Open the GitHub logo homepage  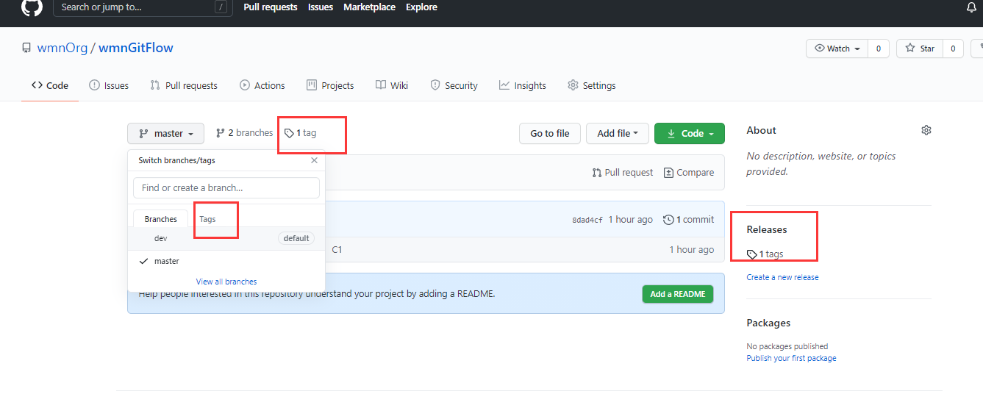[x=32, y=7]
